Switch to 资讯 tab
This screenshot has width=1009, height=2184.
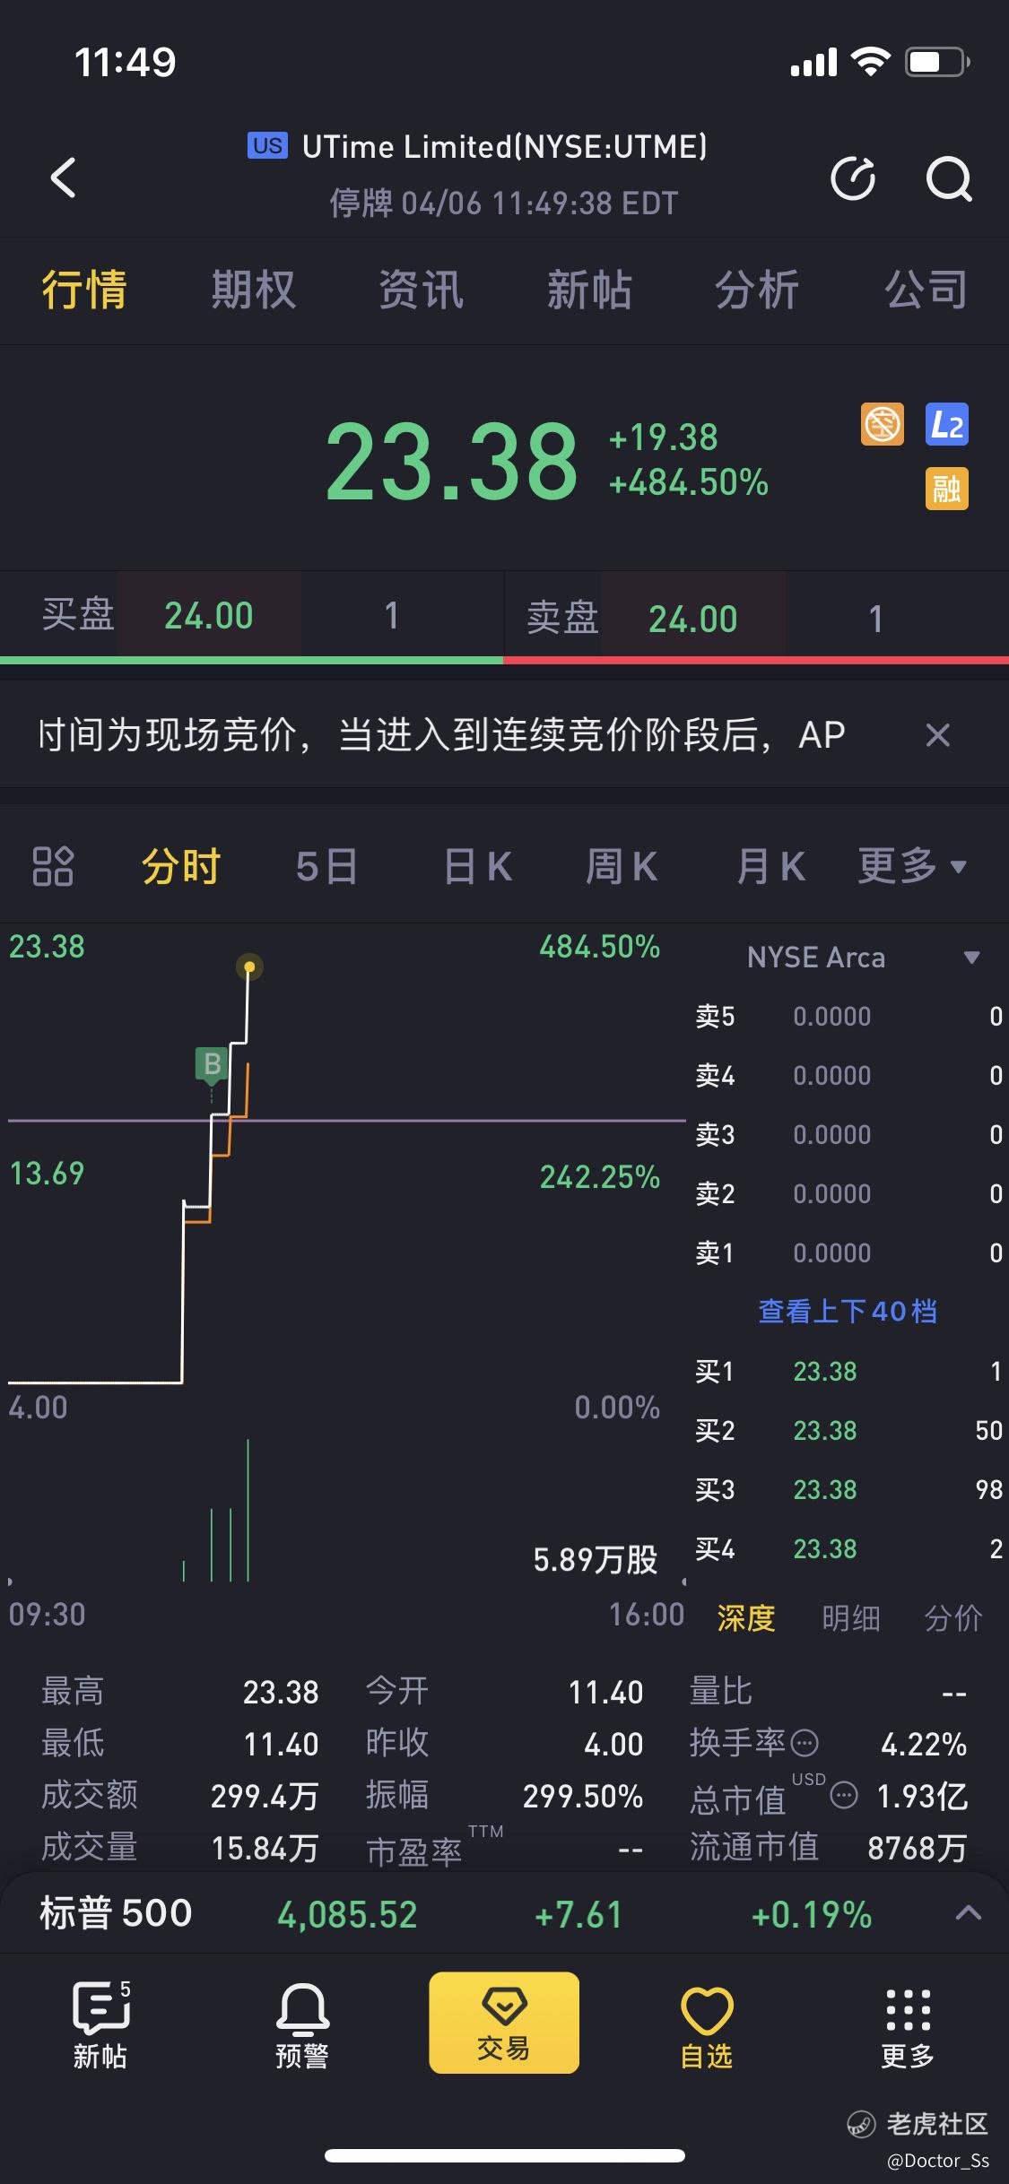click(421, 290)
